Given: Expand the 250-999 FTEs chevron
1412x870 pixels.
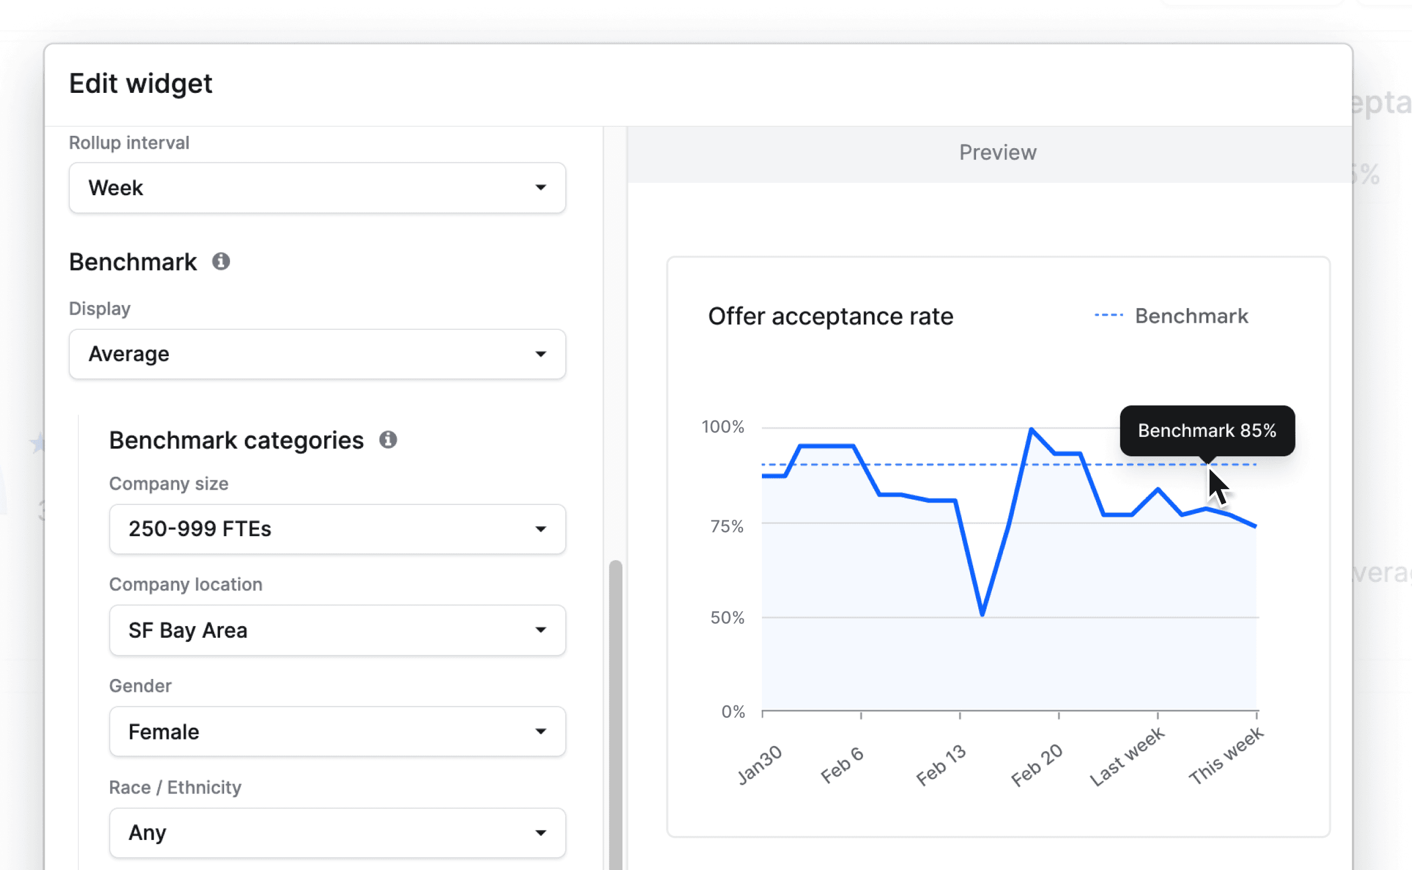Looking at the screenshot, I should coord(541,528).
